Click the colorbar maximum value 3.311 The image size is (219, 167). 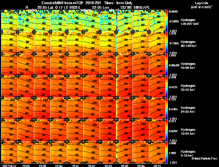coord(172,121)
